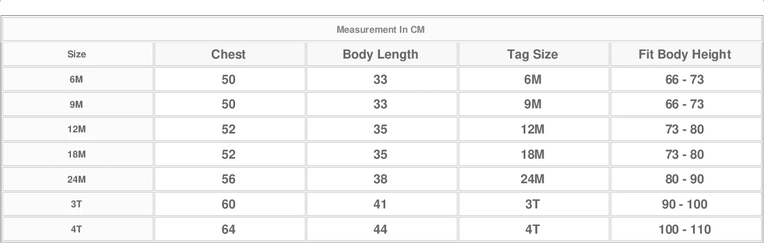764x243 pixels.
Task: Click the Fit Body Height header
Action: (685, 54)
